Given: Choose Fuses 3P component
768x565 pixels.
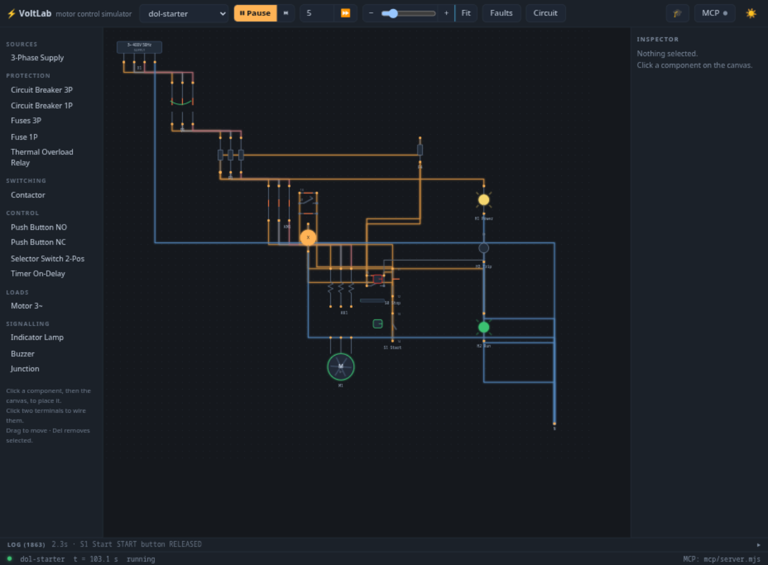Looking at the screenshot, I should coord(26,120).
